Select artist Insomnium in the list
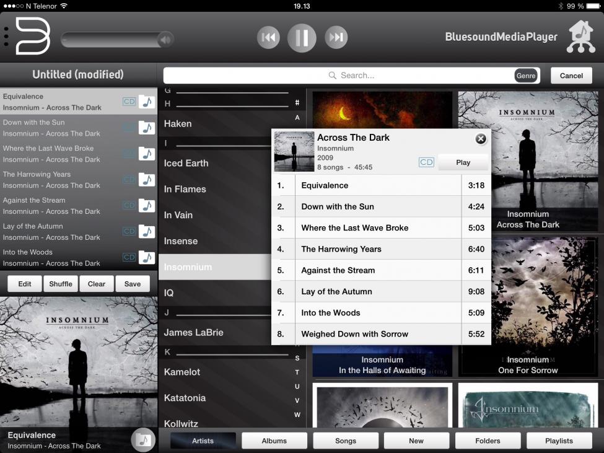The image size is (604, 453). pyautogui.click(x=215, y=267)
